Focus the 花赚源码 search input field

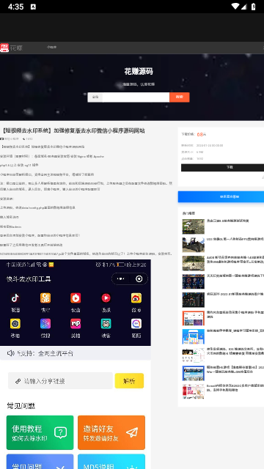(136, 97)
